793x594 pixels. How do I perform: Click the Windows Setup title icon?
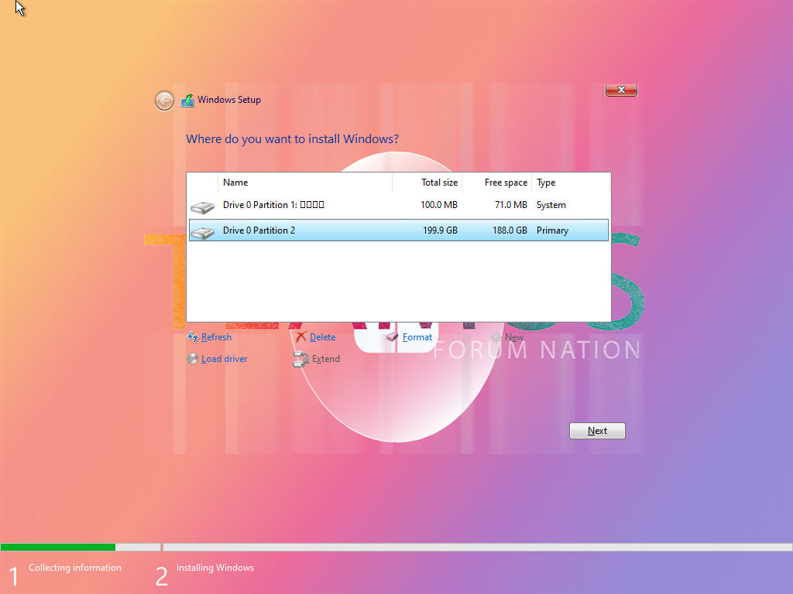click(187, 101)
